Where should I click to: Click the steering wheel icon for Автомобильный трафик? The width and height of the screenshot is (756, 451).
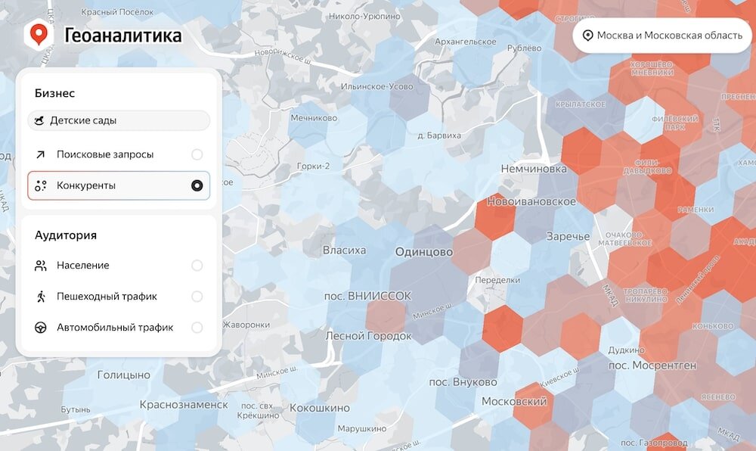tap(41, 328)
